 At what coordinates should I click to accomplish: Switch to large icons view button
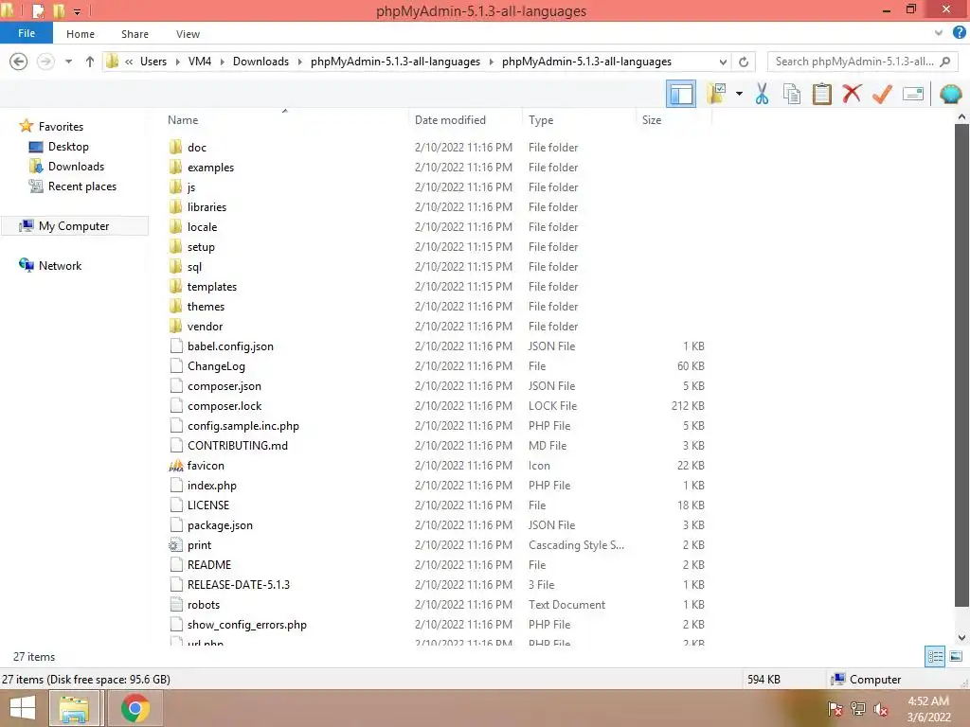click(x=956, y=657)
